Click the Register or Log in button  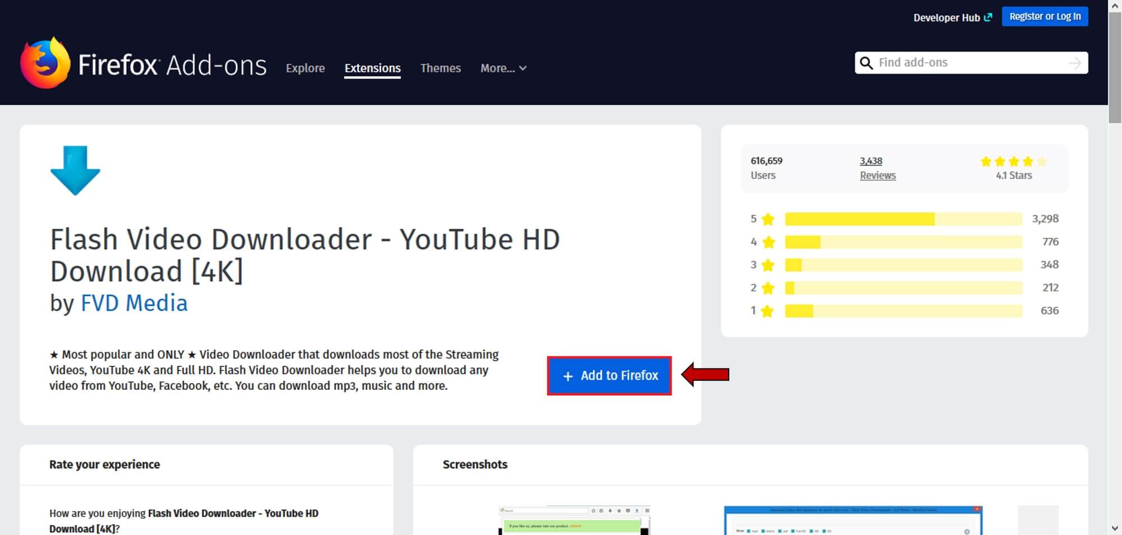pyautogui.click(x=1045, y=16)
